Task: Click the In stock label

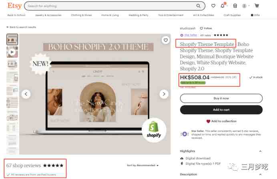Action: 256,77
